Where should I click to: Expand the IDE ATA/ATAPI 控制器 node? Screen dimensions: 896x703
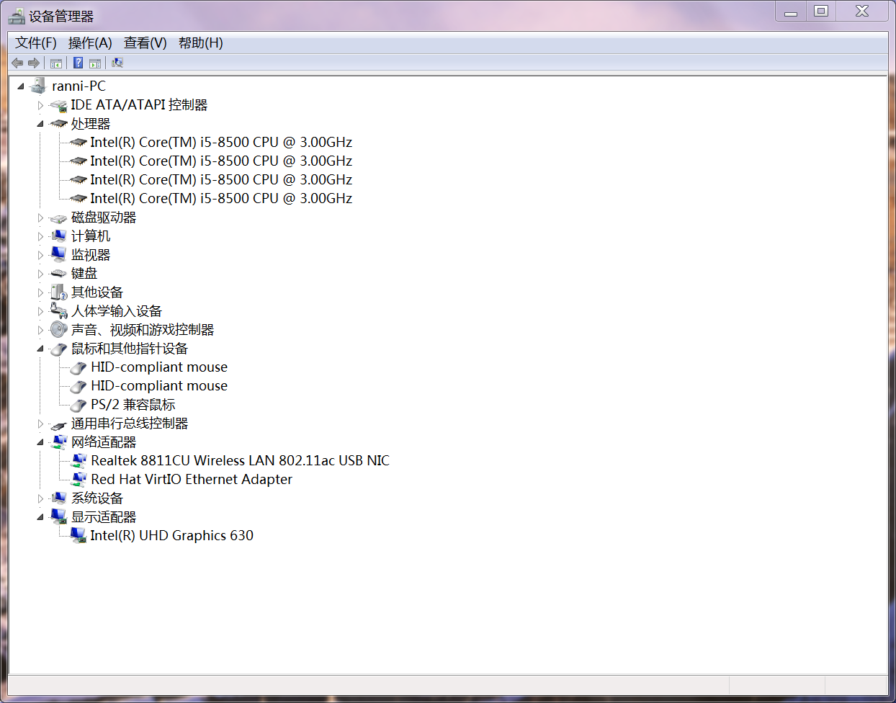click(40, 105)
